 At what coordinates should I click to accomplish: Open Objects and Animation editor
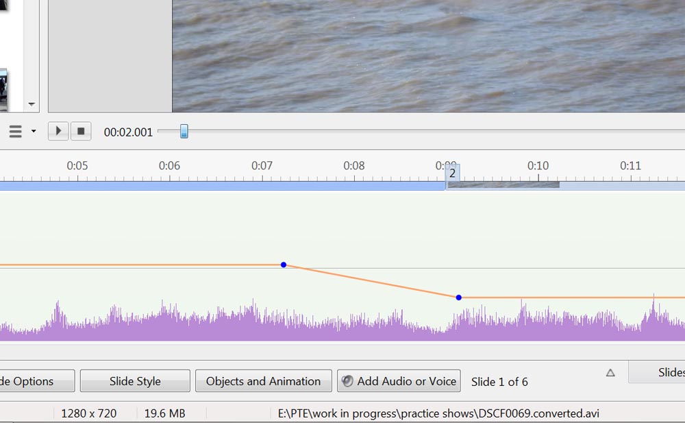pos(263,381)
